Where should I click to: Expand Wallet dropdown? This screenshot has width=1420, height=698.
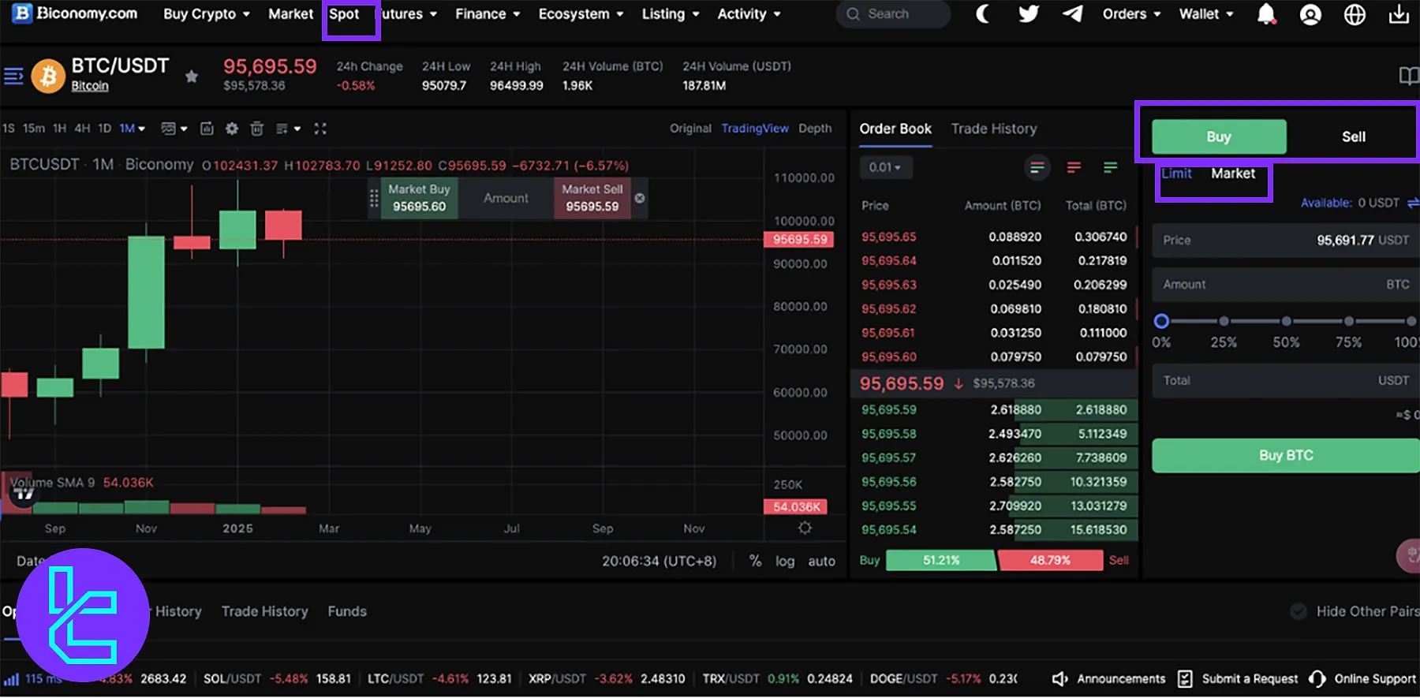click(x=1206, y=14)
